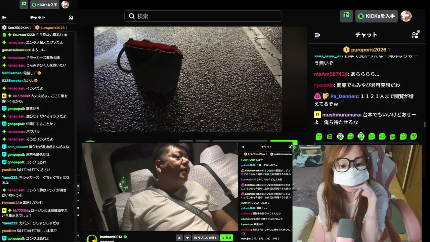The height and width of the screenshot is (242, 430).
Task: Open the treasure chest icon in top-right header
Action: coord(346,16)
